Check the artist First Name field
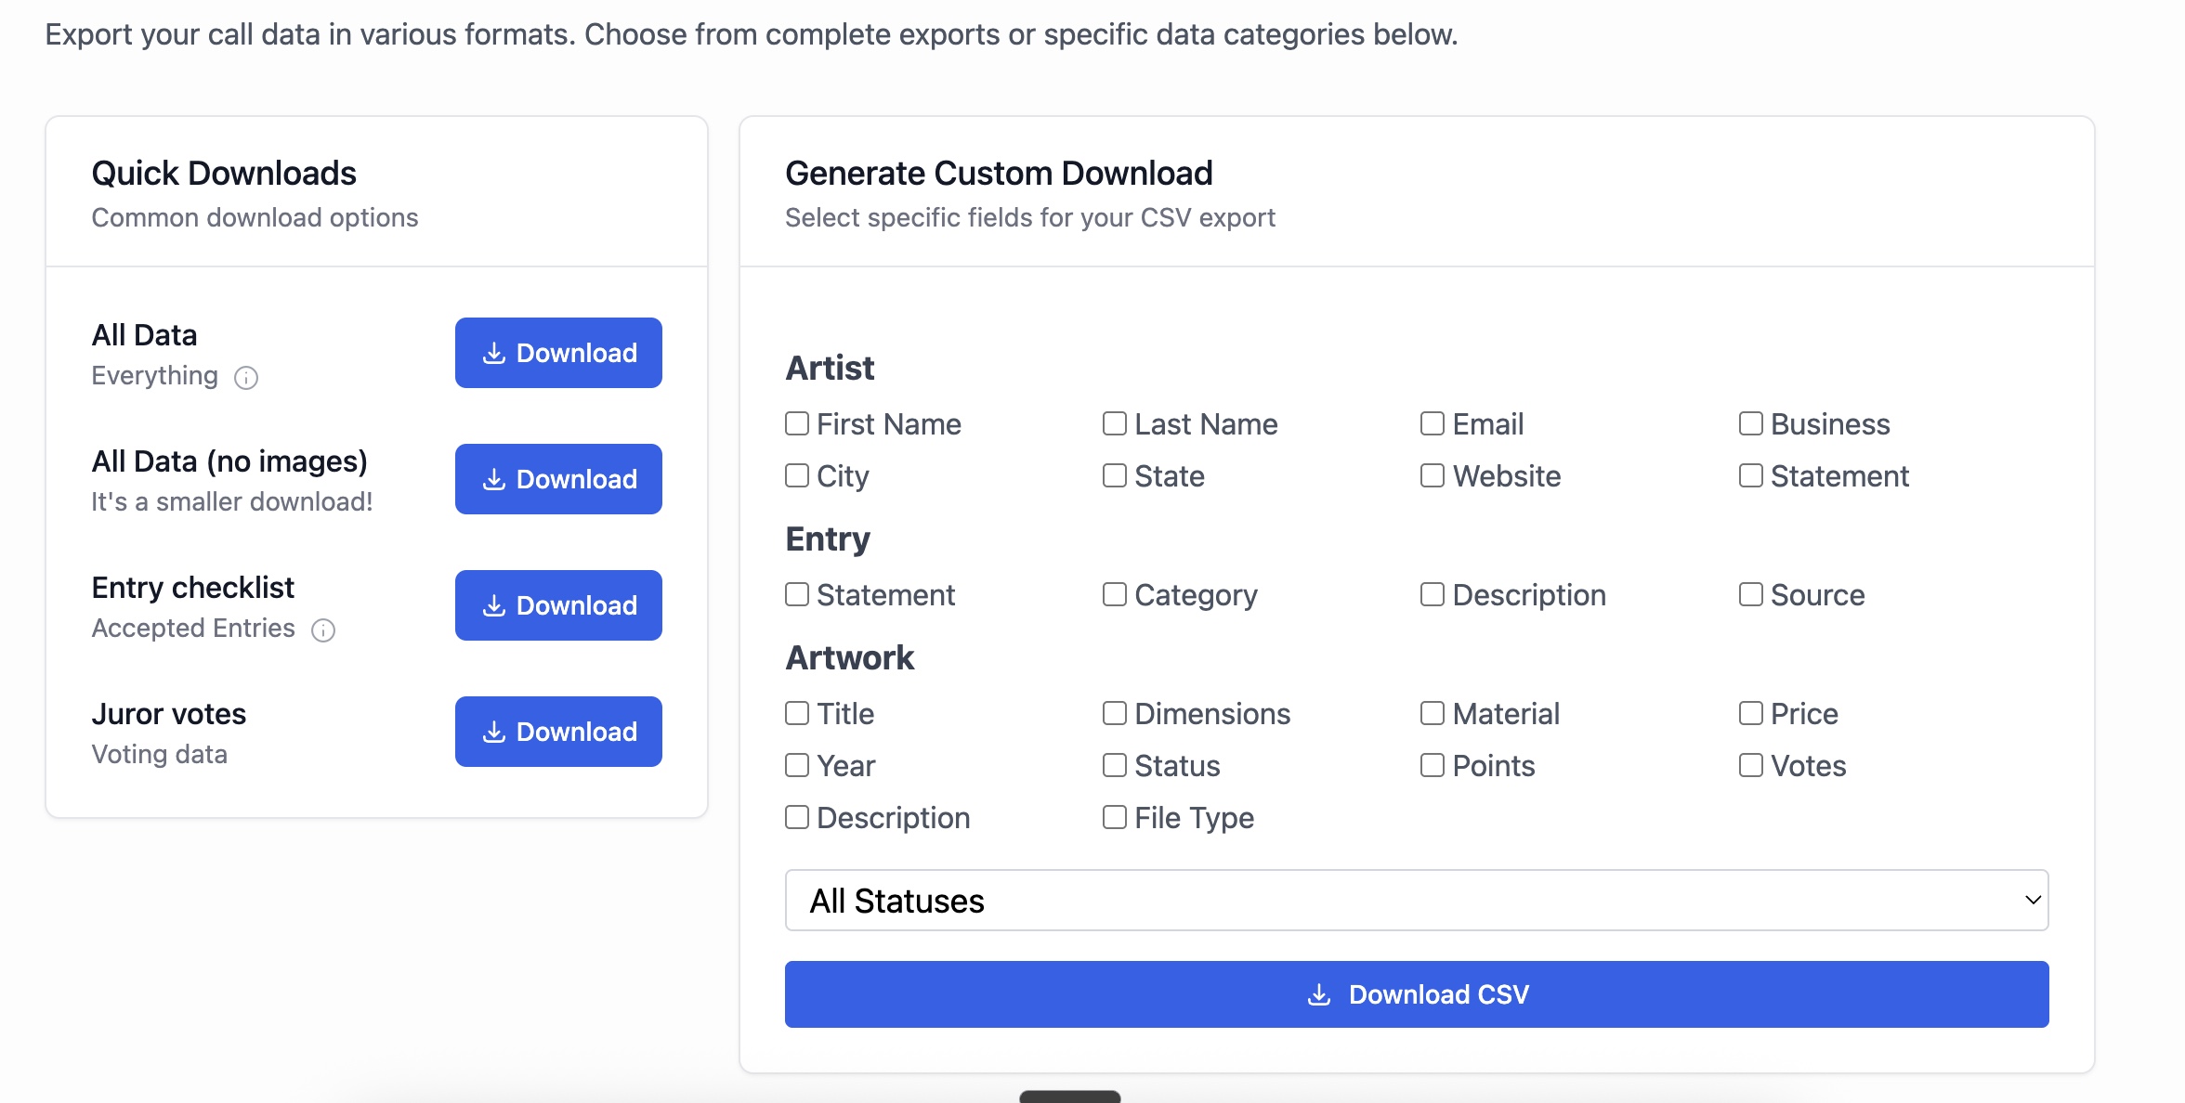This screenshot has width=2185, height=1103. coord(797,424)
